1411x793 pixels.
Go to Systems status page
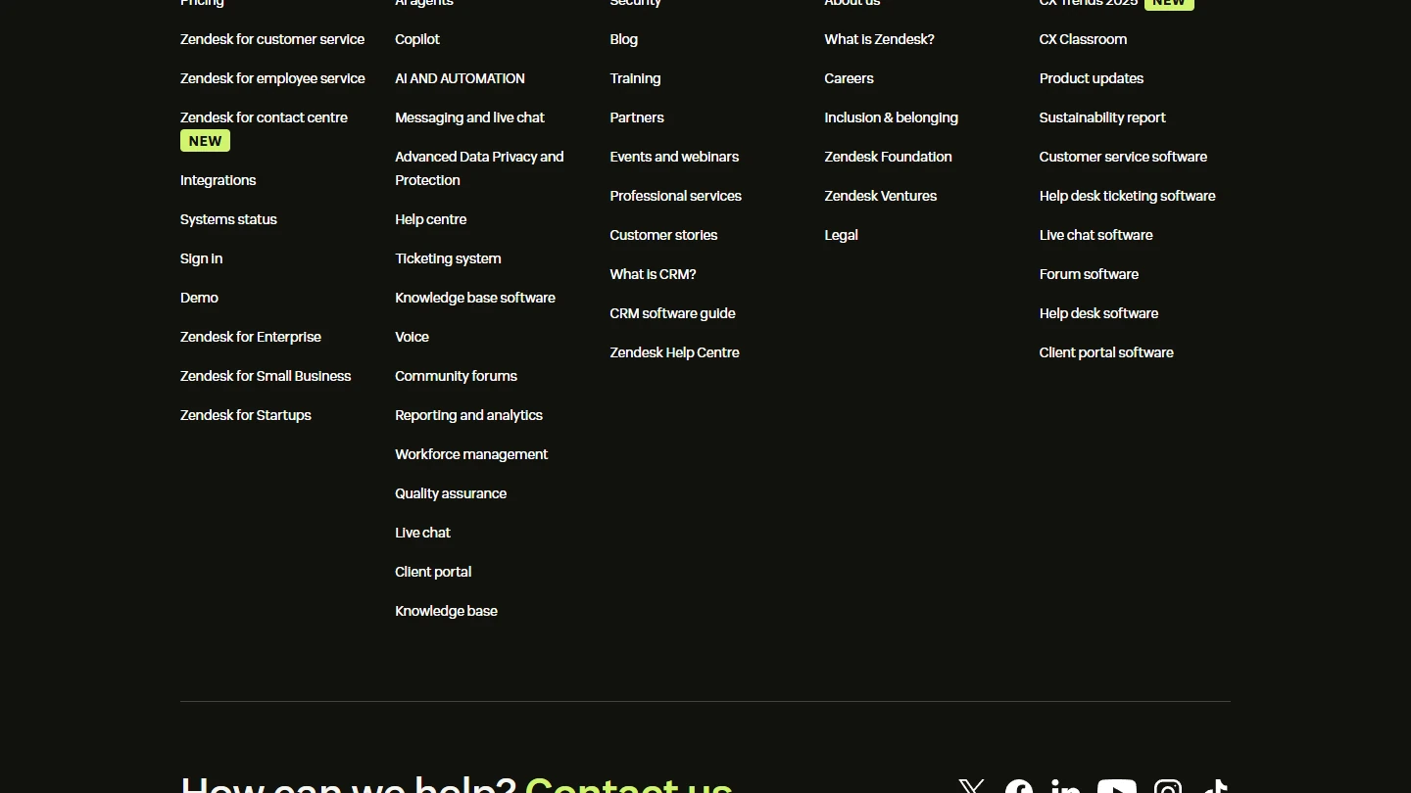[228, 219]
